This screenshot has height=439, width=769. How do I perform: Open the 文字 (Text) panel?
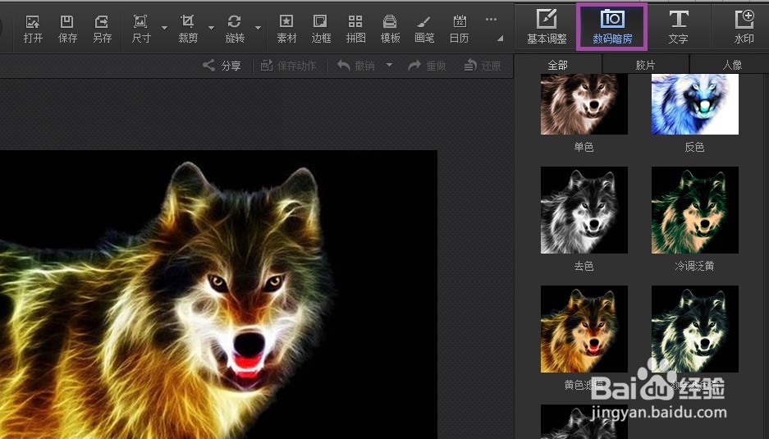click(678, 26)
